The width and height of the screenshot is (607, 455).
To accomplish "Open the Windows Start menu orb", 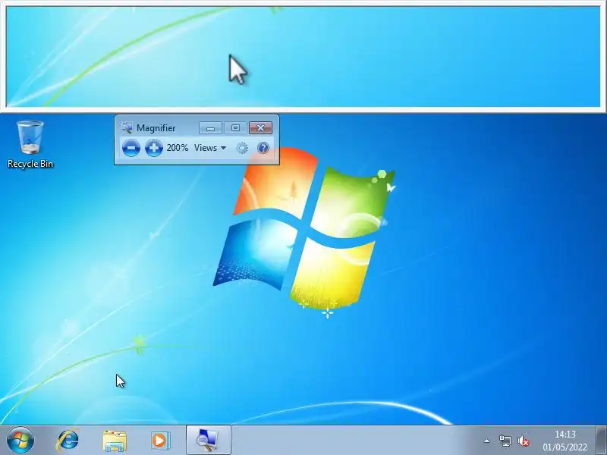I will (20, 441).
